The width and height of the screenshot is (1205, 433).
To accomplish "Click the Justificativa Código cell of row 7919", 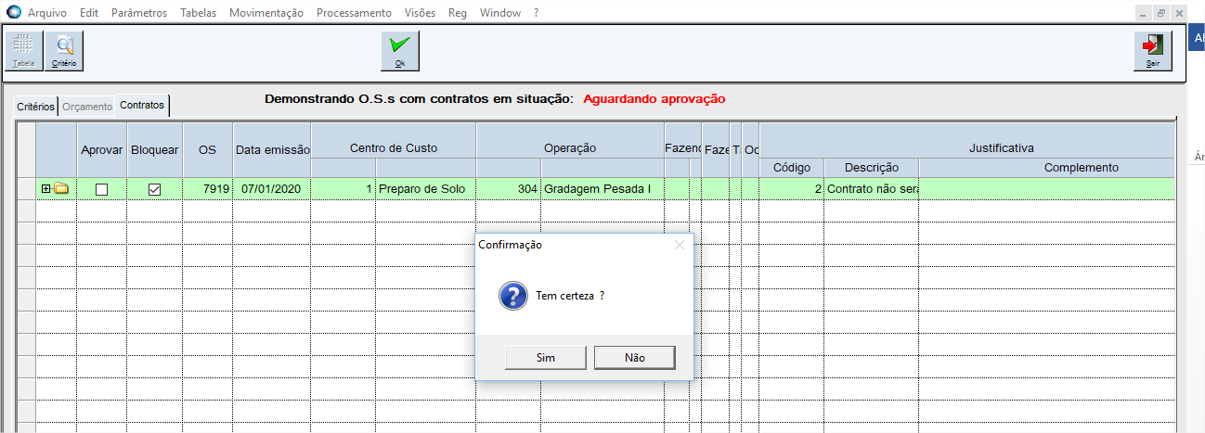I will click(791, 189).
